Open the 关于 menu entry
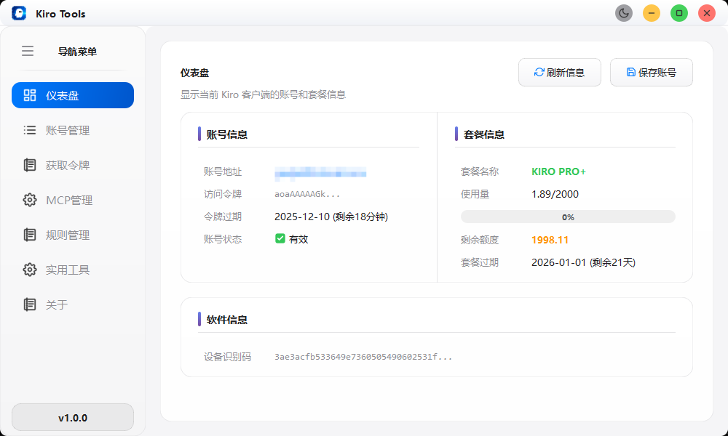Screen dimensions: 728x436 point(72,304)
